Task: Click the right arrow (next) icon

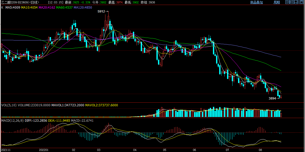Action: 292,2
